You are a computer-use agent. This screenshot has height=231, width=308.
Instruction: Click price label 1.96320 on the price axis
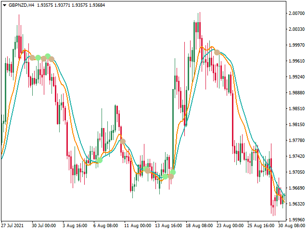pos(296,204)
